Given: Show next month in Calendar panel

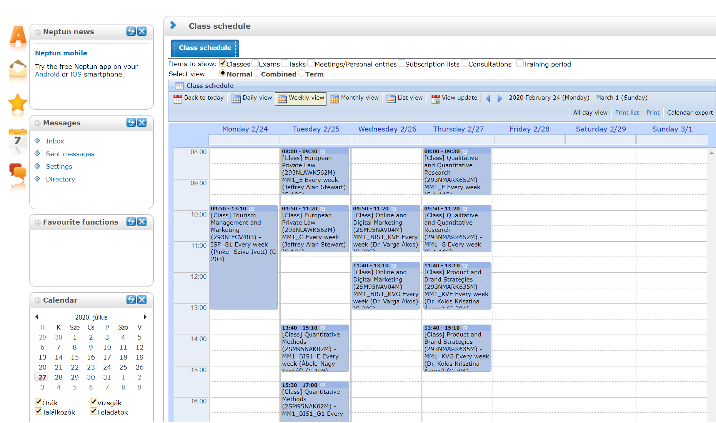Looking at the screenshot, I should (145, 317).
